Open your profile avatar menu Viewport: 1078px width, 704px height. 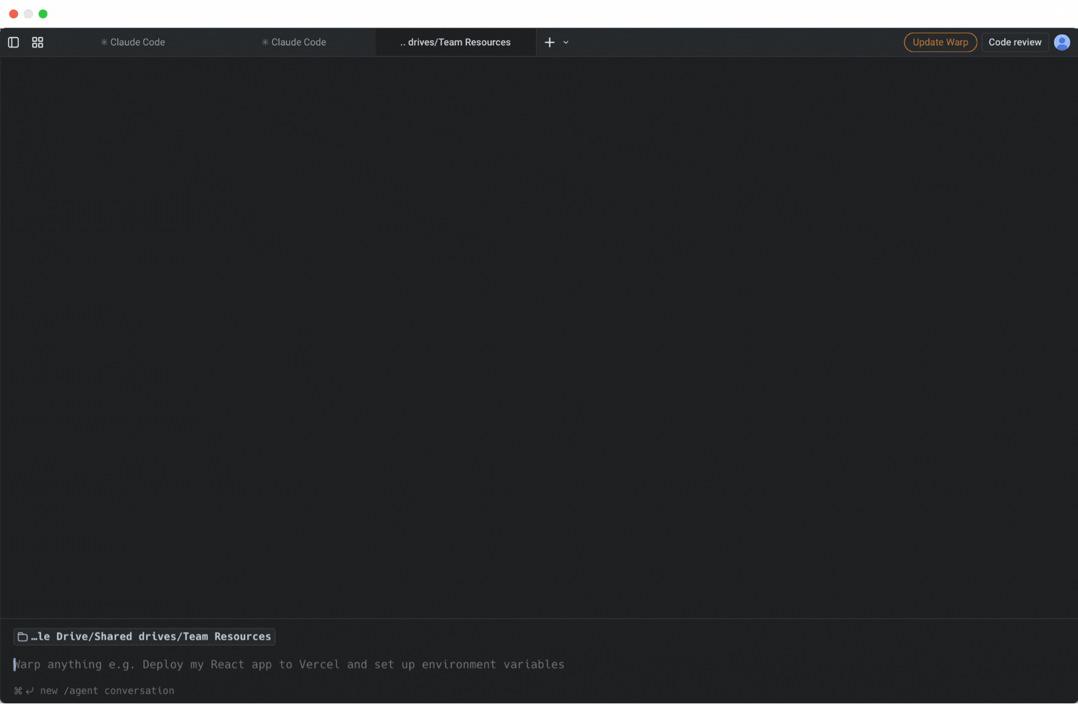(1062, 42)
